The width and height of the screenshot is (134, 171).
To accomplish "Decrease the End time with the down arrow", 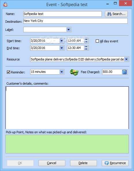I will tap(86, 49).
